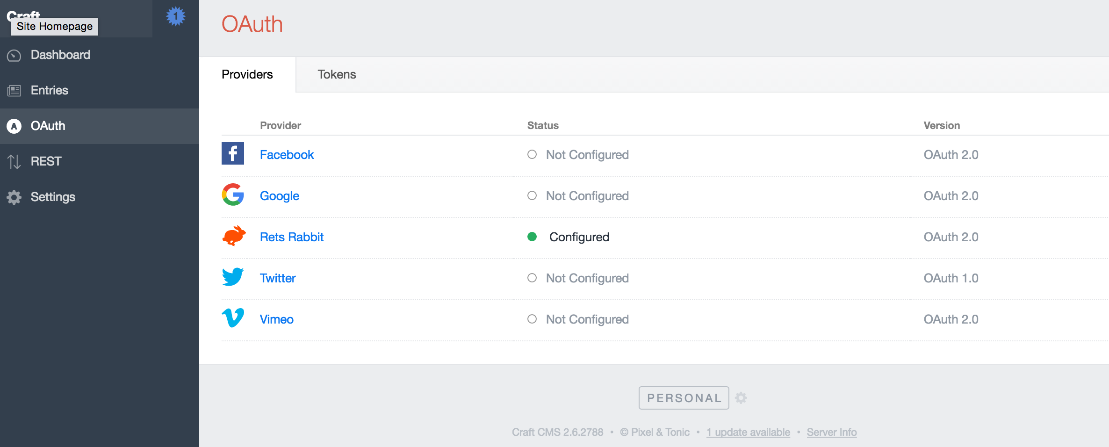Click the Vimeo logo icon
Image resolution: width=1109 pixels, height=447 pixels.
(233, 318)
